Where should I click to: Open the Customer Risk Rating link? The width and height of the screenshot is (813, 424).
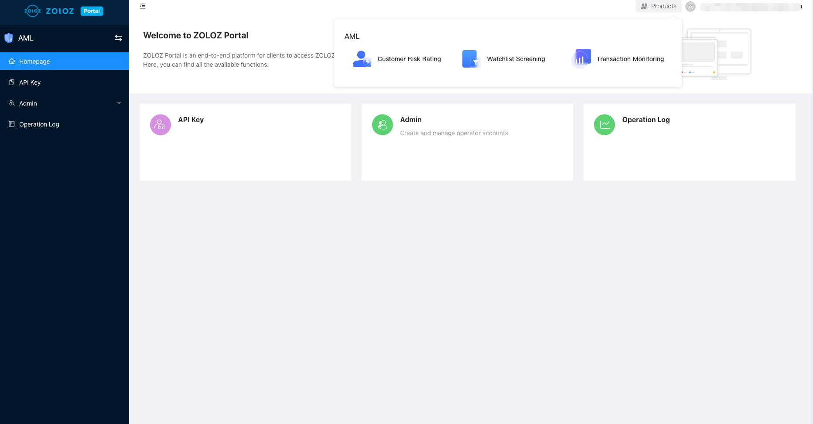click(x=409, y=59)
